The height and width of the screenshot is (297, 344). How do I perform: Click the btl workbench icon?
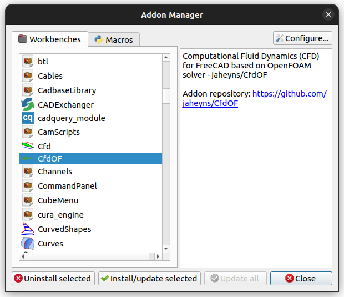(27, 61)
